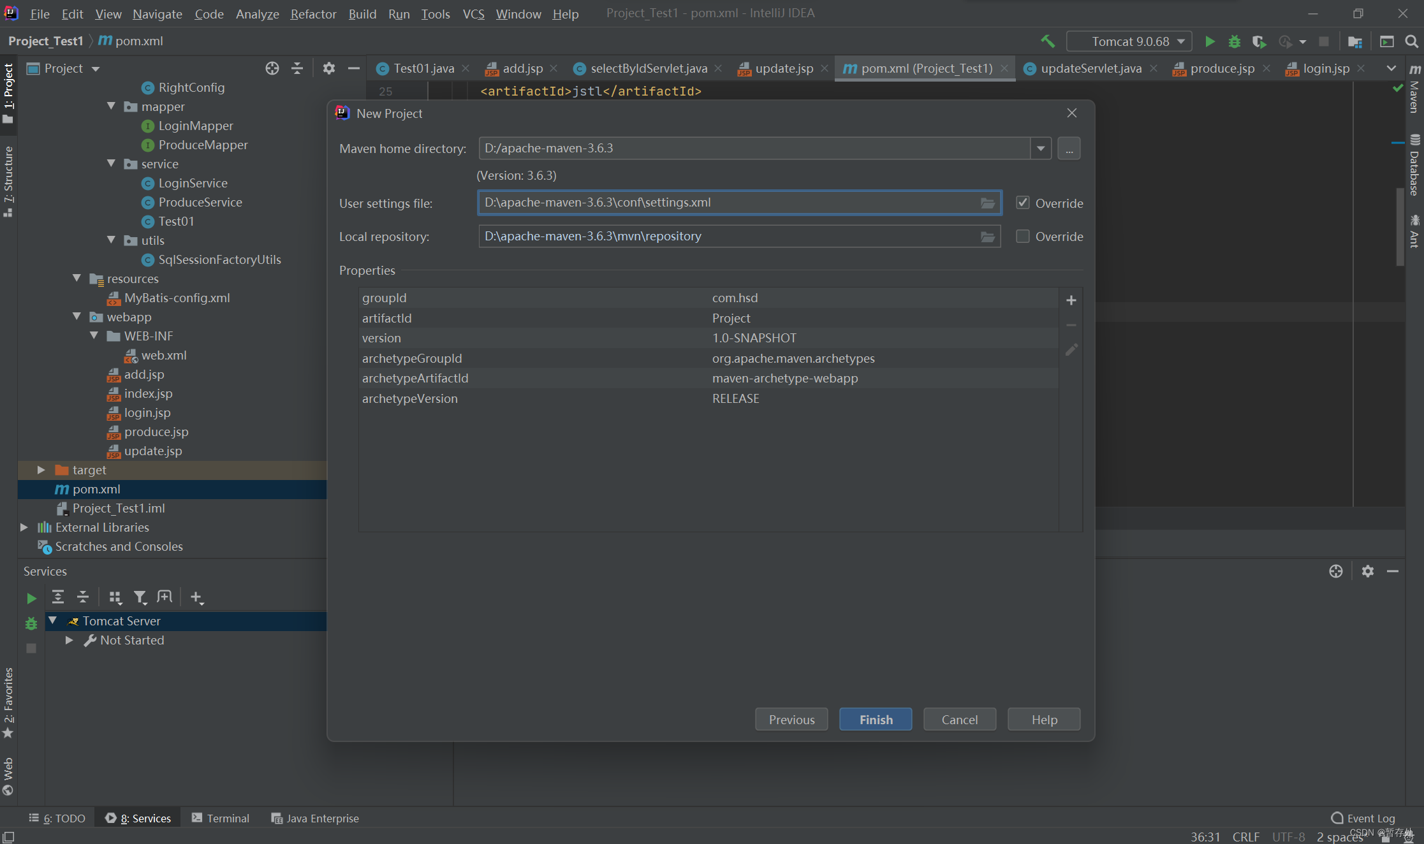The width and height of the screenshot is (1424, 844).
Task: Open the Build menu
Action: pyautogui.click(x=362, y=13)
